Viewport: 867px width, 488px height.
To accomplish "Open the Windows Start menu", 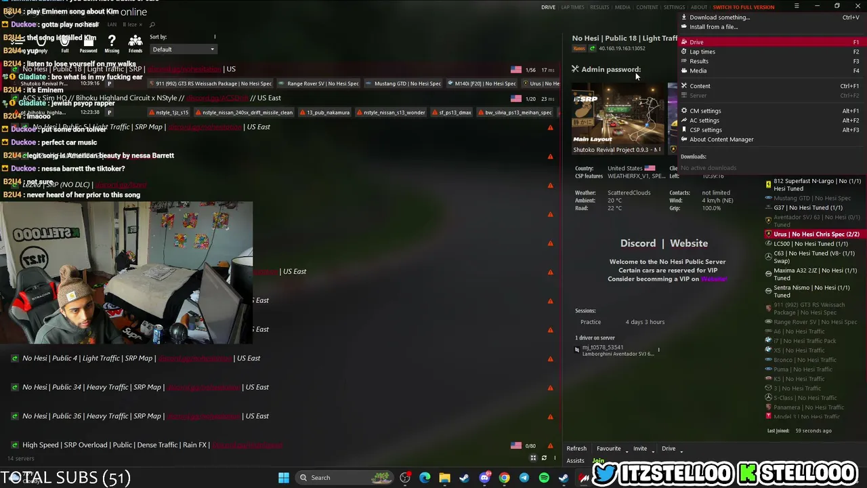I will 284,478.
